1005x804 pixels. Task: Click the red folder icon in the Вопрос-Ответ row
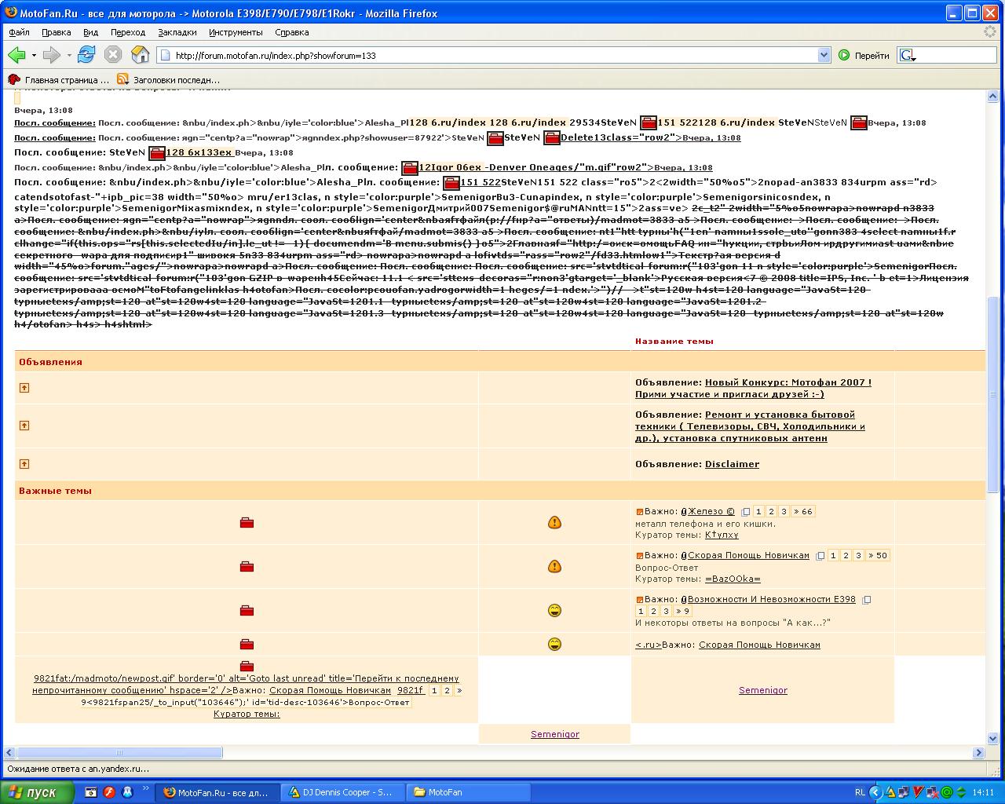tap(247, 566)
